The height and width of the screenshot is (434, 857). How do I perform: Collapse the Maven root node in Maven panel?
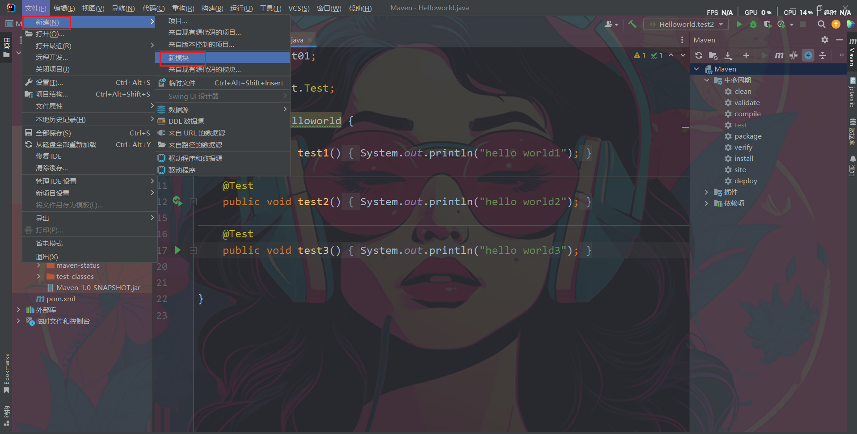click(697, 69)
